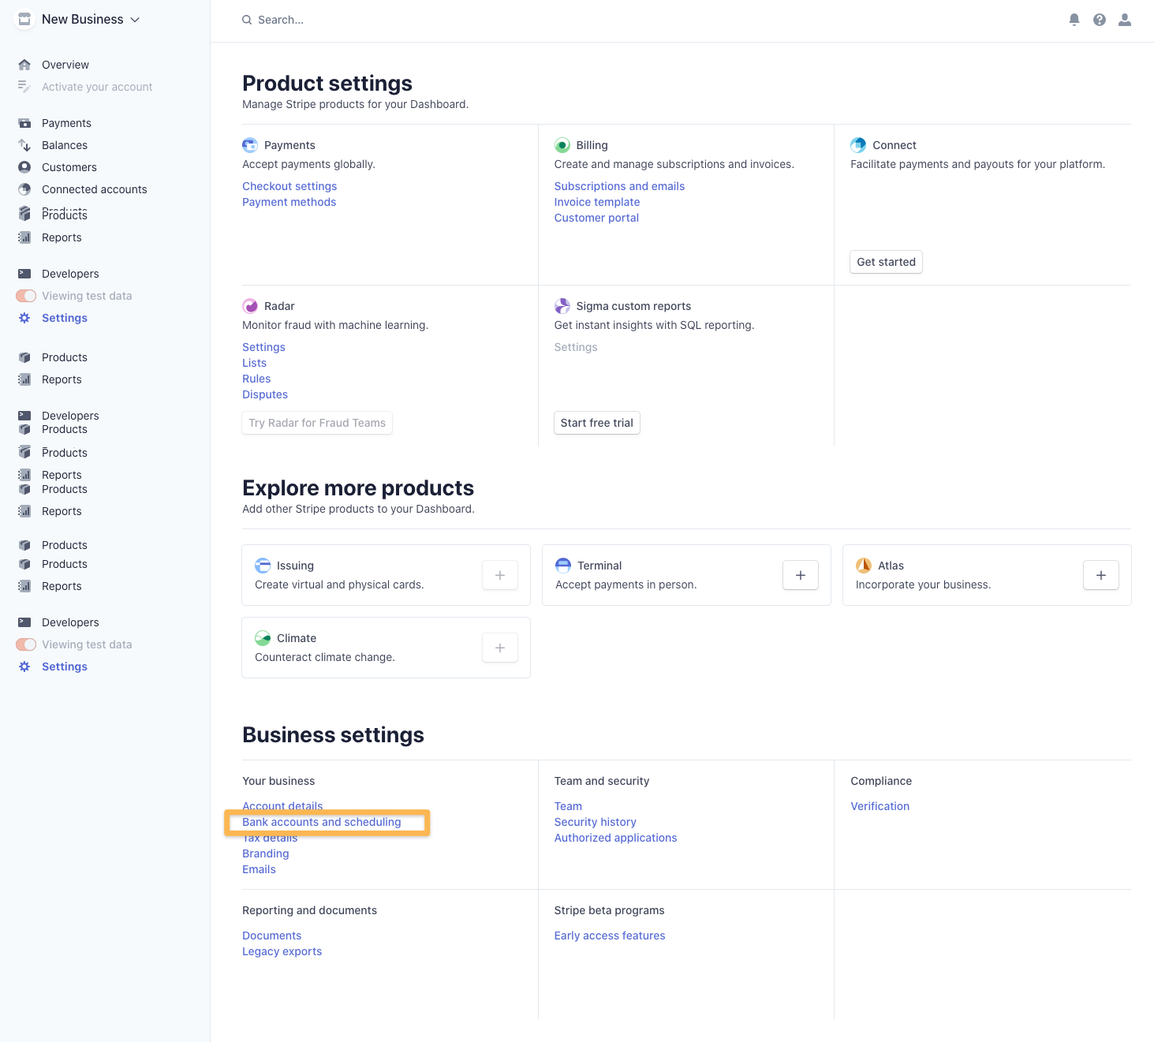The image size is (1154, 1042).
Task: Open Authorized applications link
Action: tap(615, 838)
